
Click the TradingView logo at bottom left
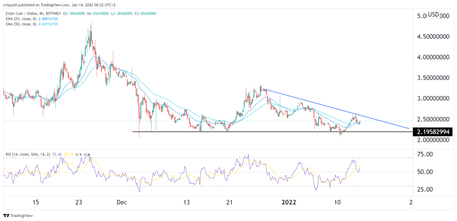pos(18,216)
